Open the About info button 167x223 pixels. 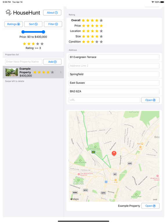52,13
